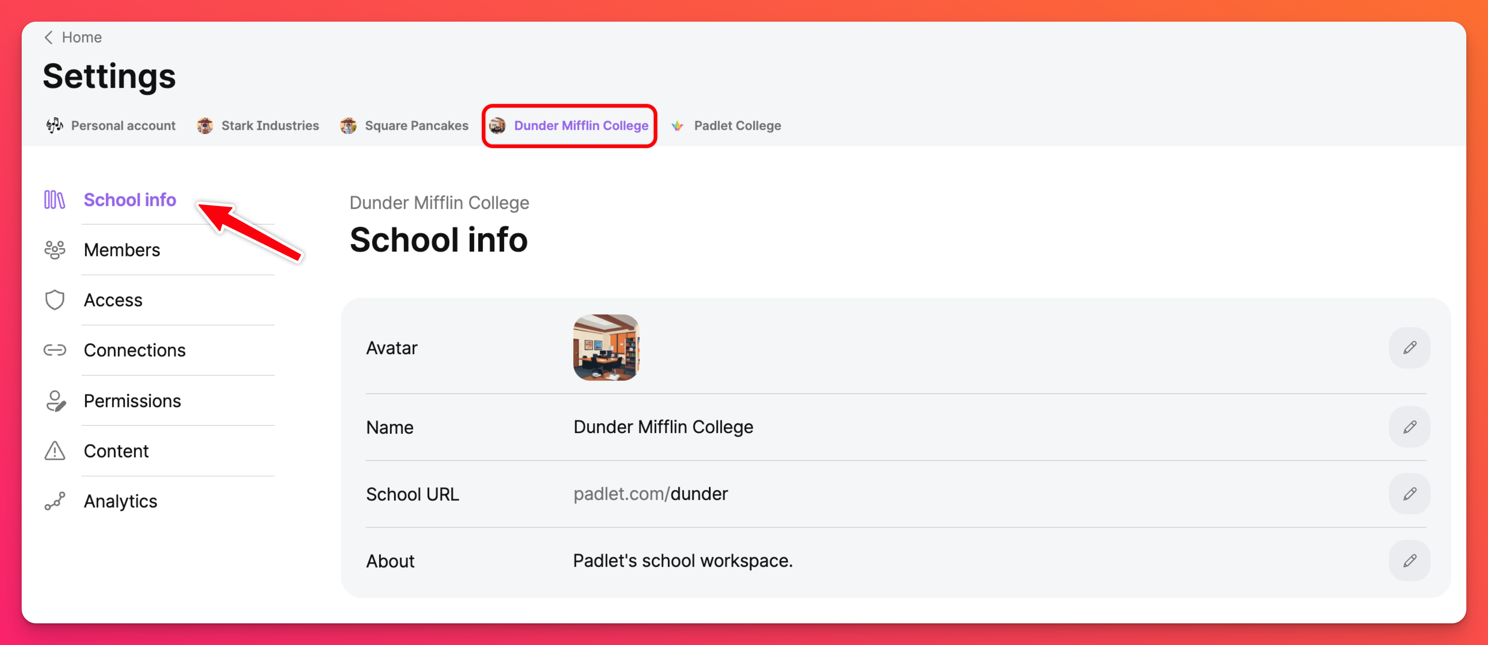Click the school avatar thumbnail image

tap(605, 348)
